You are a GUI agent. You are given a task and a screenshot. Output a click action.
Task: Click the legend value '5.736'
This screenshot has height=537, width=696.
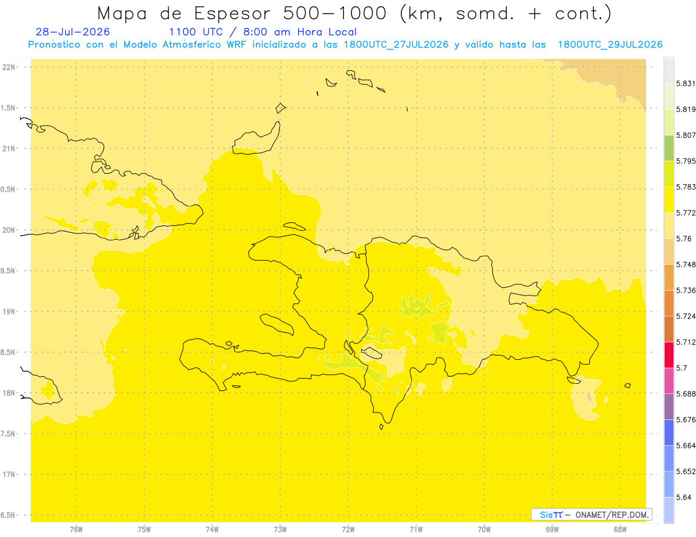pos(686,290)
